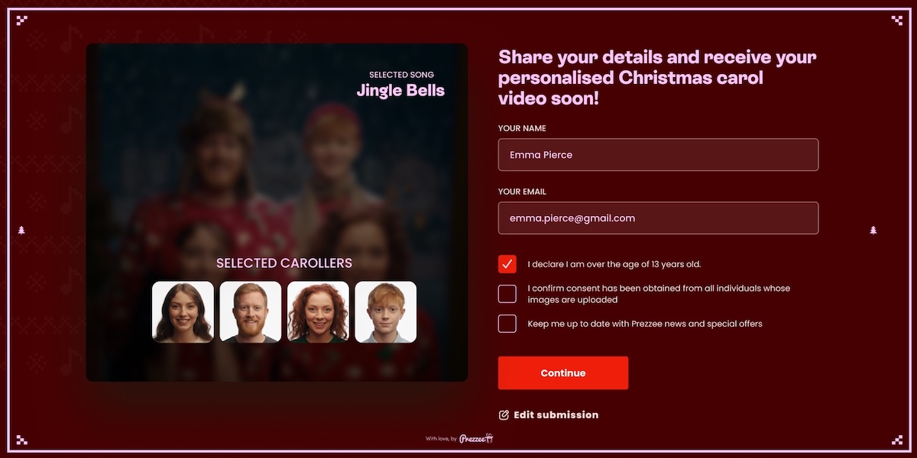
Task: Click the pixel corner ornament at bottom left
Action: tap(21, 439)
